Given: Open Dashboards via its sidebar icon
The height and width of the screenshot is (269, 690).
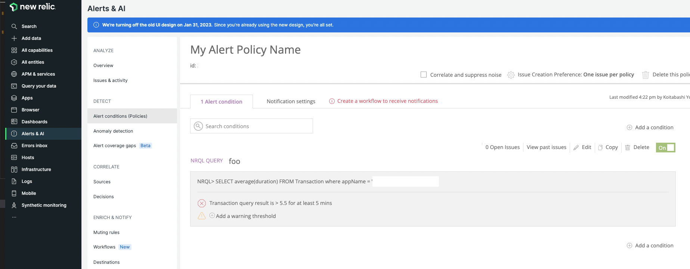Looking at the screenshot, I should click(14, 122).
